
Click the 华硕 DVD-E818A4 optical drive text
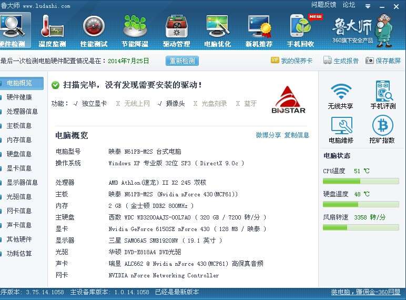[x=145, y=252]
